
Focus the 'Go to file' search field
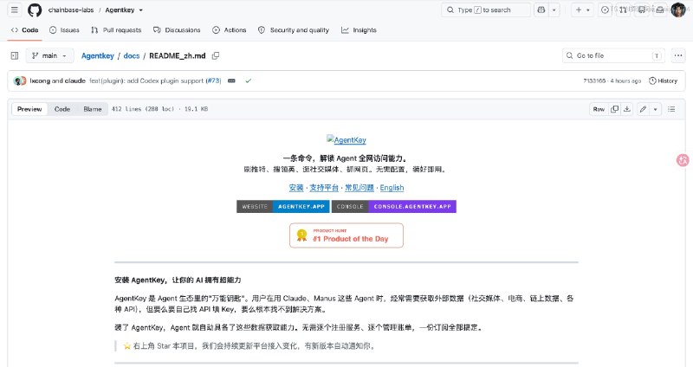pyautogui.click(x=613, y=55)
